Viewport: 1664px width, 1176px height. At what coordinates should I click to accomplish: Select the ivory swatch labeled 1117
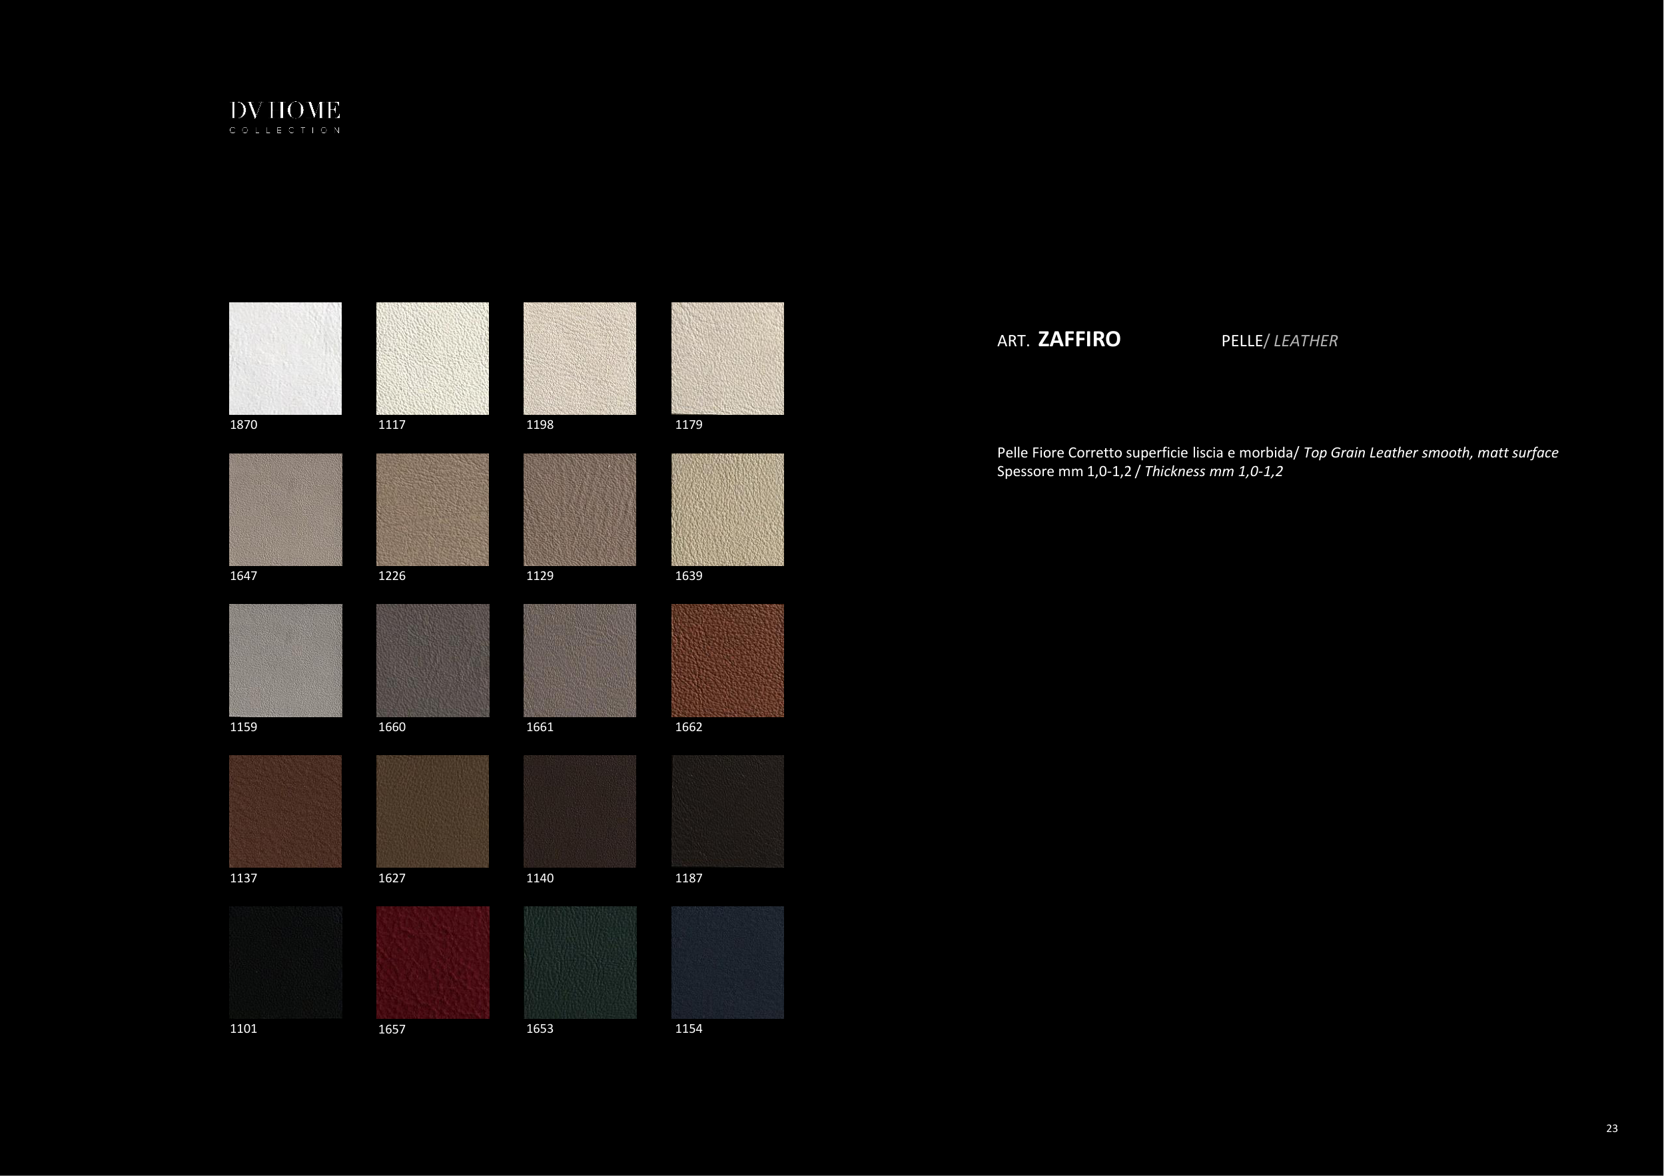pos(432,358)
